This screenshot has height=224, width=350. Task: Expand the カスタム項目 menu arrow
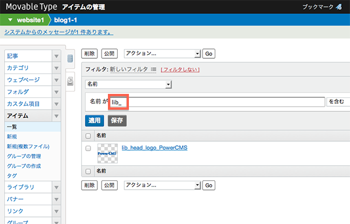click(x=57, y=104)
